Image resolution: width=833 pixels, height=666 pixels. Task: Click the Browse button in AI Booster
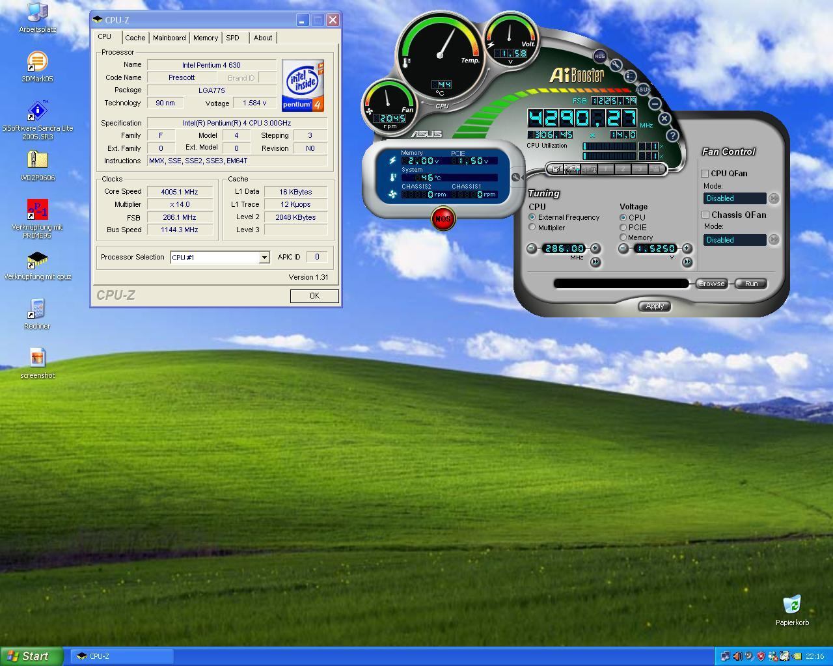coord(711,284)
